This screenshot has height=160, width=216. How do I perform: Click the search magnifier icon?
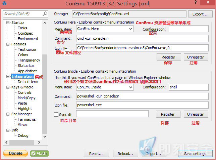(45, 14)
